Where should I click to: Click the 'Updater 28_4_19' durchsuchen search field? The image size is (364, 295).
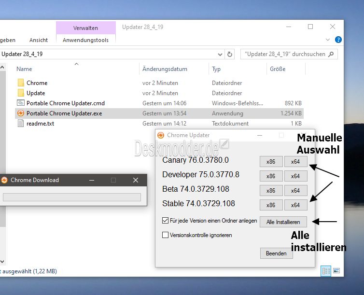pyautogui.click(x=285, y=54)
